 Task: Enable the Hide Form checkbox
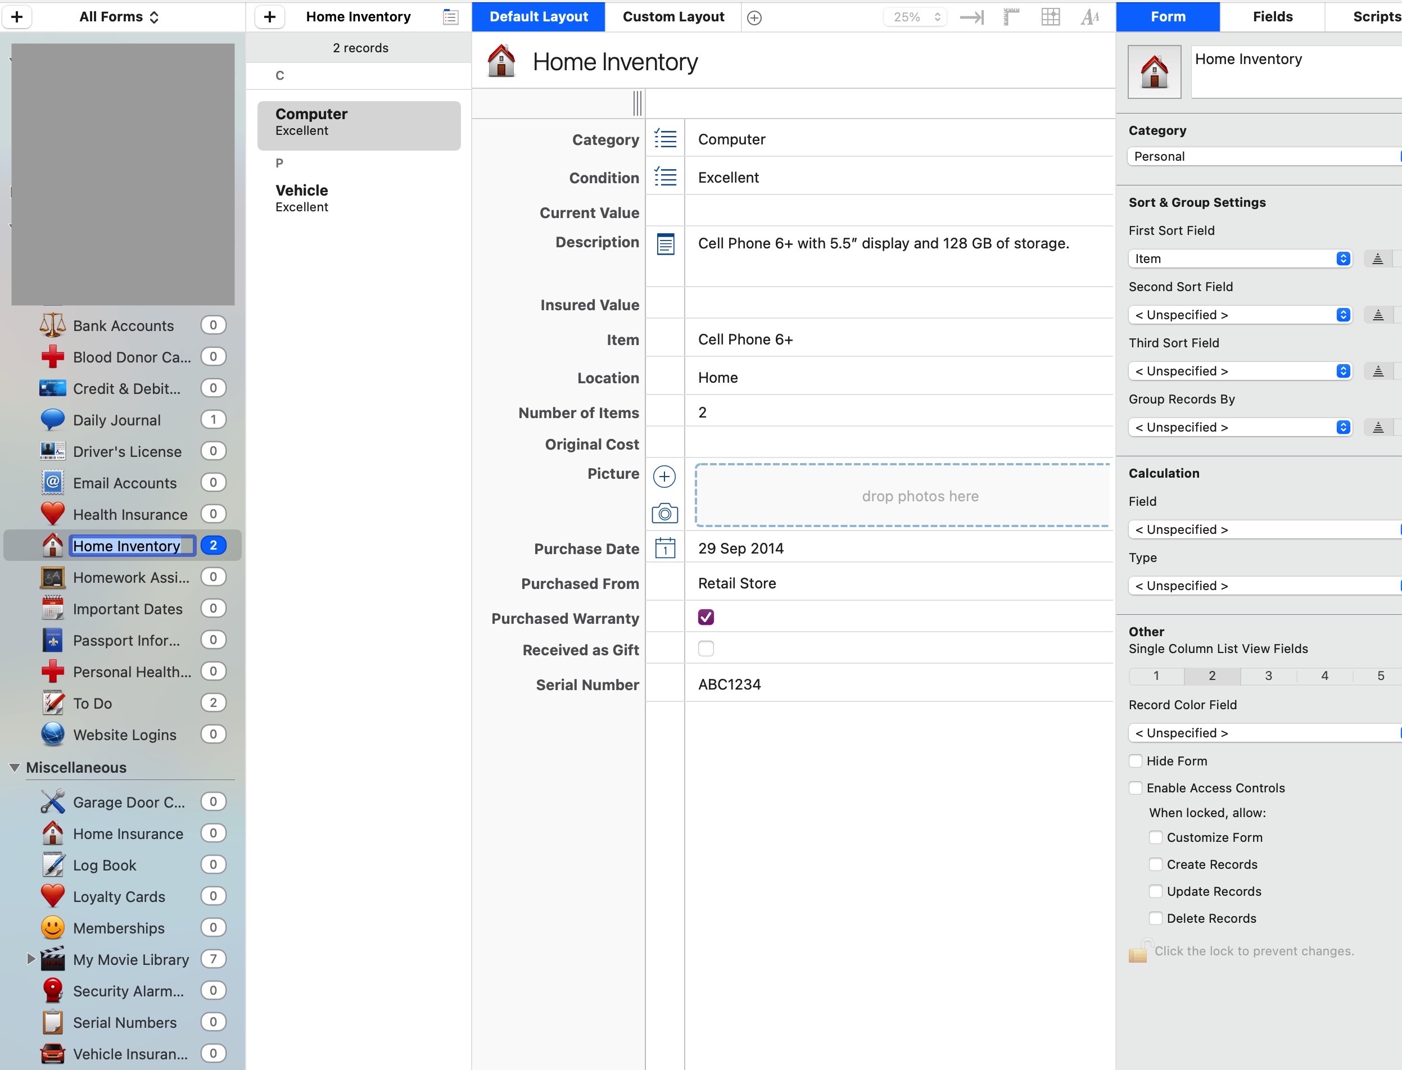(x=1135, y=761)
